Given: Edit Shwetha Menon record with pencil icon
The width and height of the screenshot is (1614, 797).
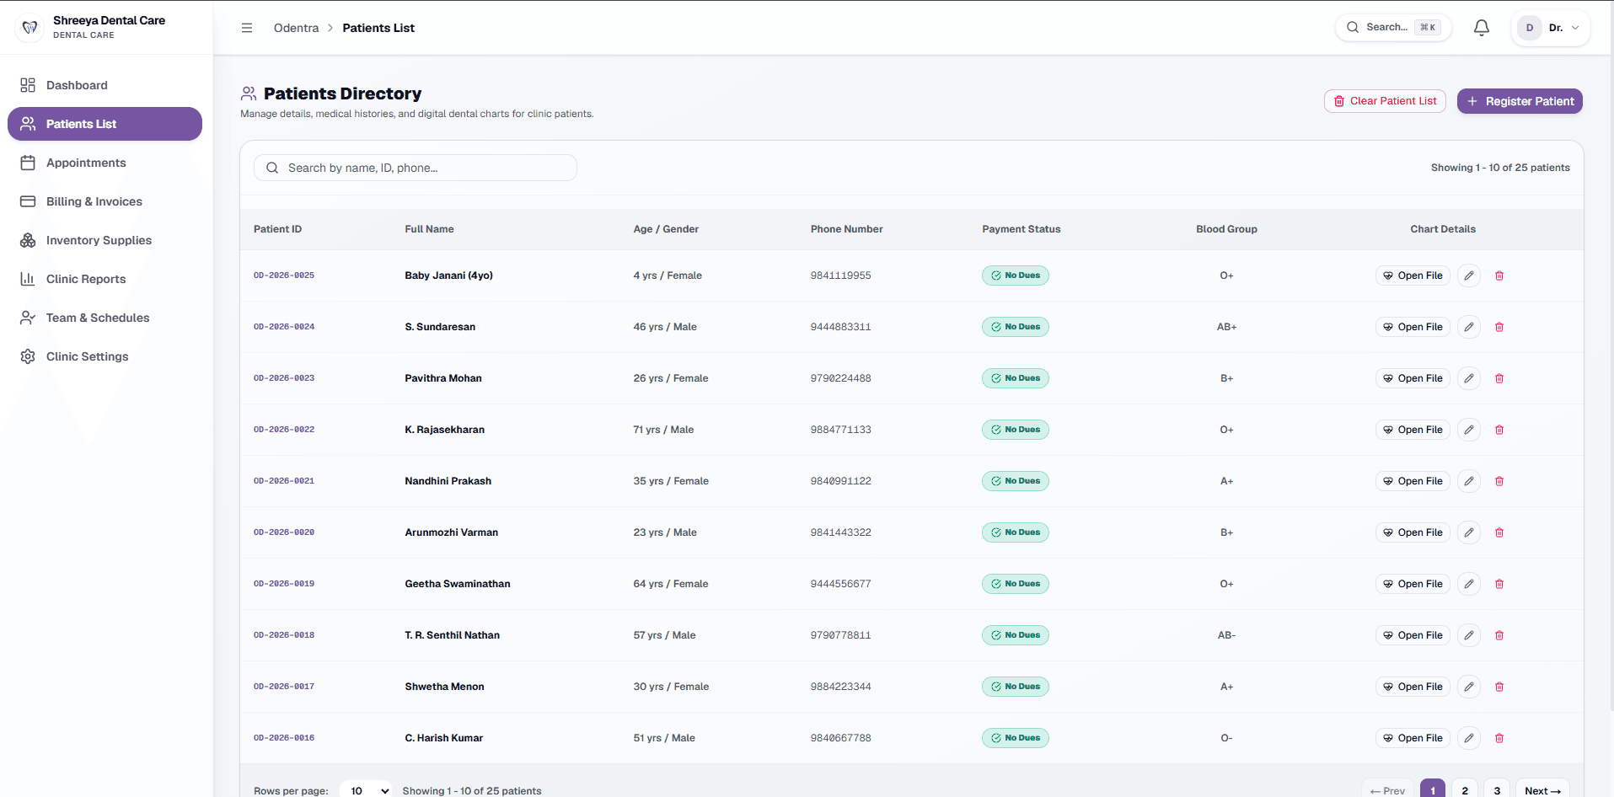Looking at the screenshot, I should click(x=1469, y=687).
